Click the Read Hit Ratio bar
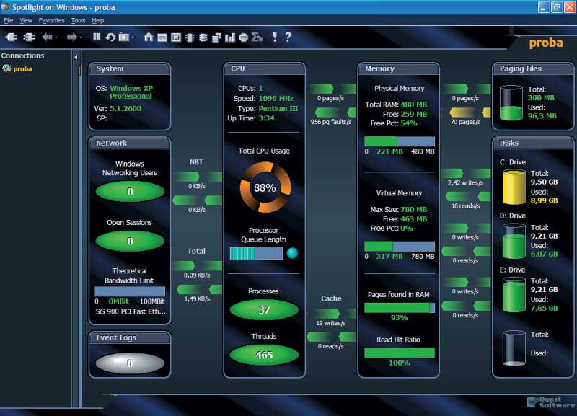This screenshot has height=416, width=577. 400,353
